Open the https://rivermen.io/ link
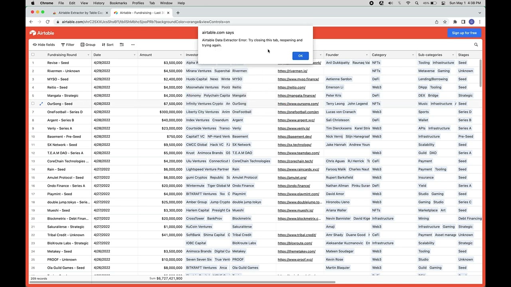Screen dimensions: 511x287 point(293,71)
